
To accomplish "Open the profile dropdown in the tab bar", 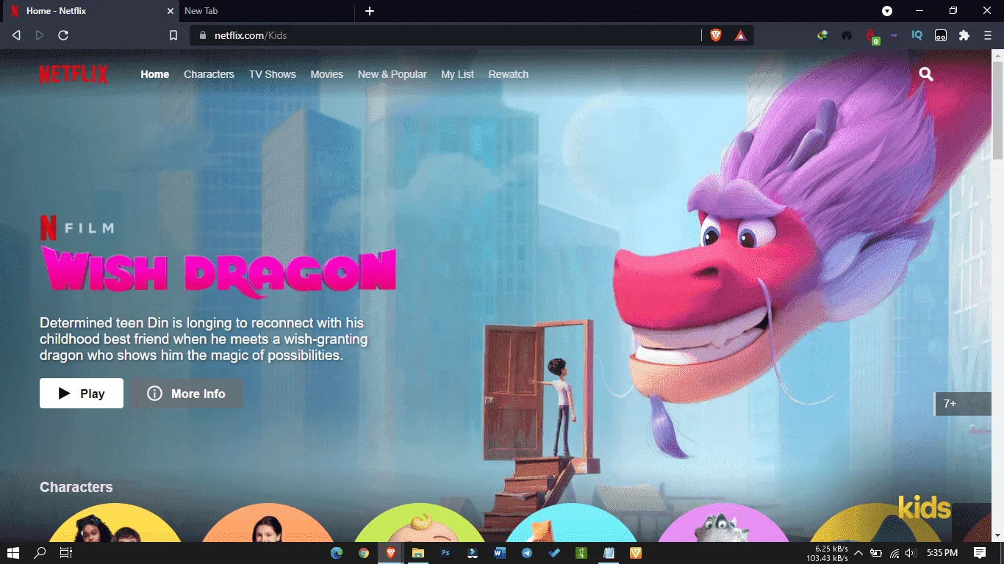I will [887, 11].
